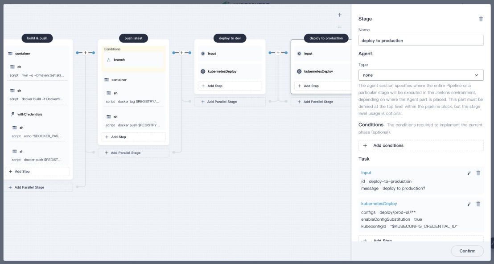494x264 pixels.
Task: Click the Confirm button
Action: pos(467,251)
